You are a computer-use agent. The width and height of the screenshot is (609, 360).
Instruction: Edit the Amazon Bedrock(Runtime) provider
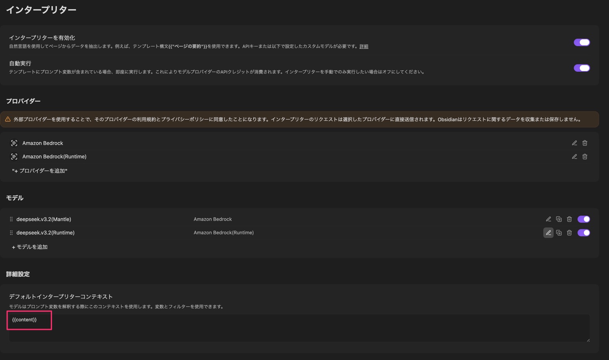tap(574, 156)
